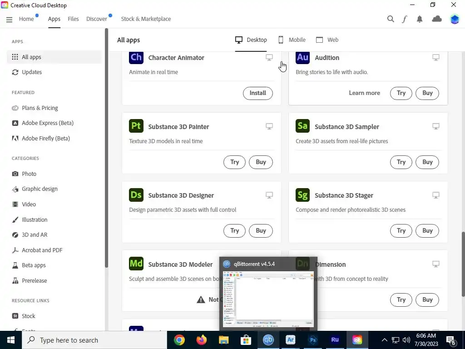465x349 pixels.
Task: Click the desktop platform icon on Audition card
Action: (435, 57)
